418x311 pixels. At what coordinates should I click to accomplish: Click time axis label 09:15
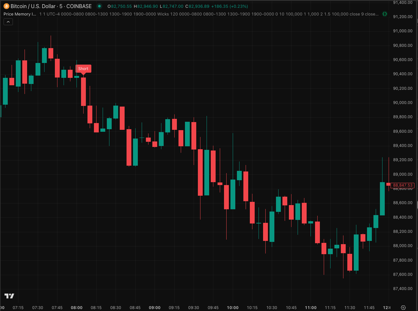coord(174,307)
